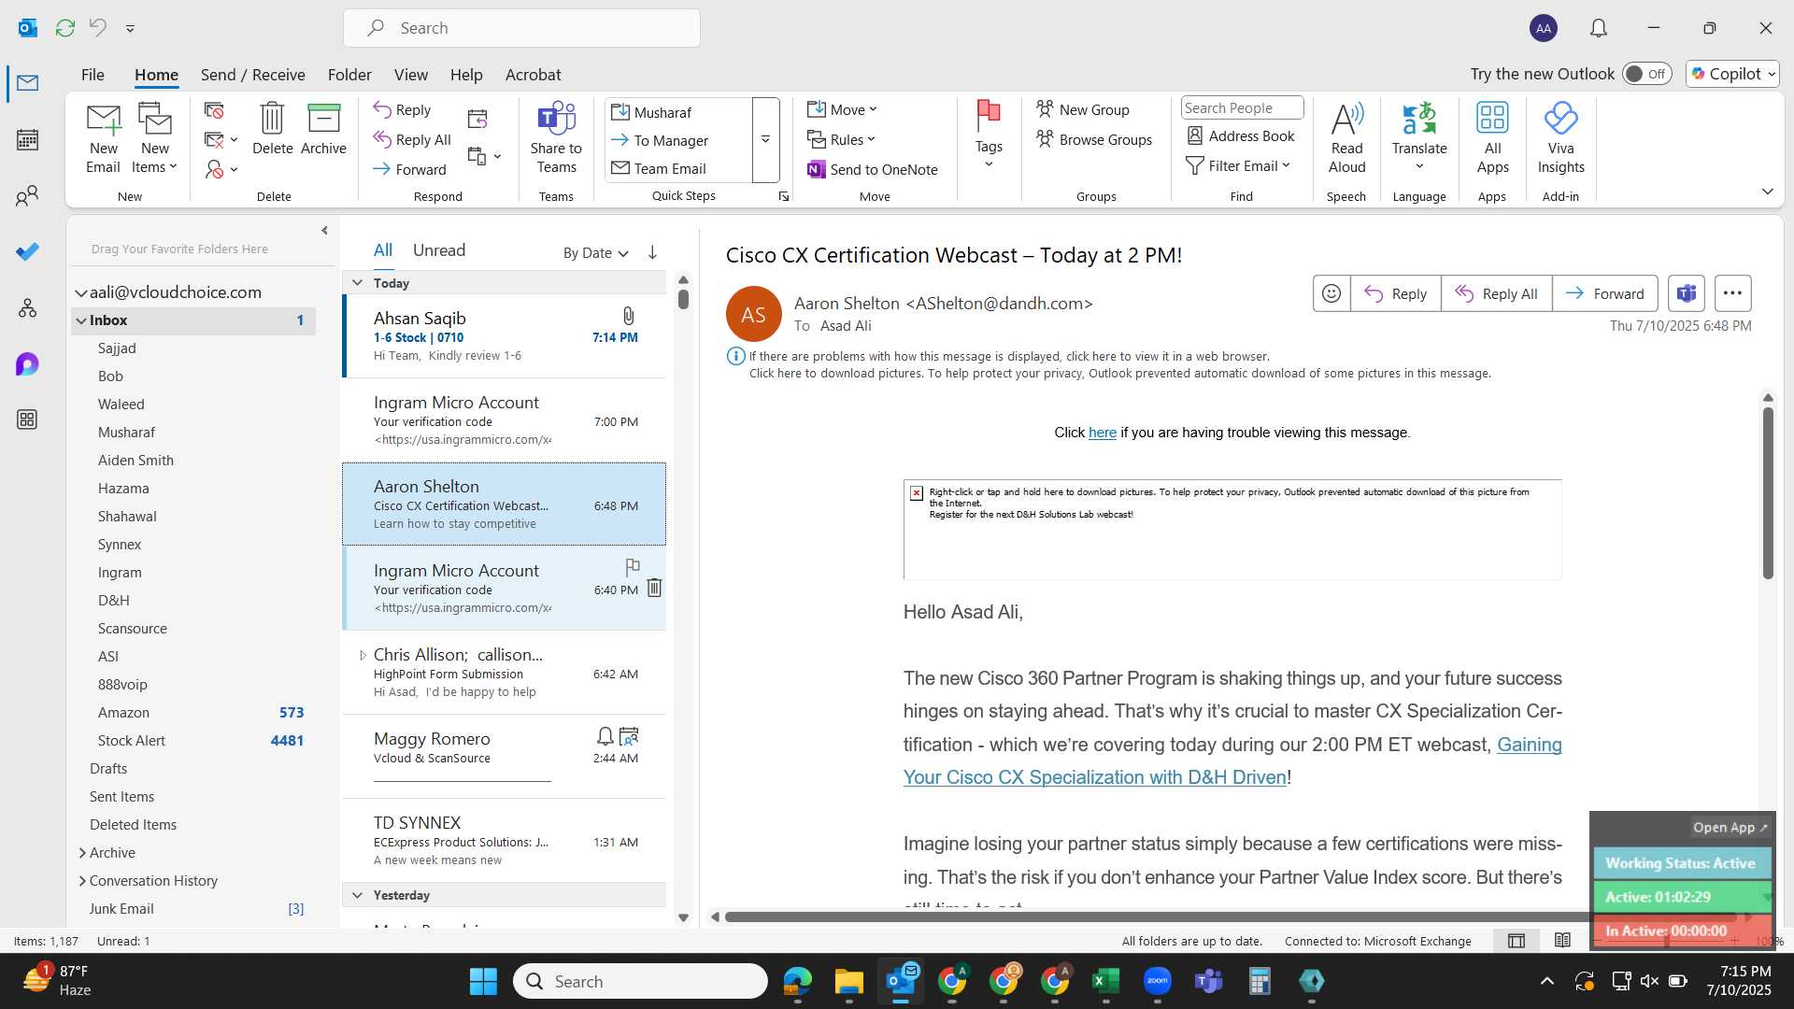
Task: Switch to the Send / Receive tab
Action: tap(252, 74)
